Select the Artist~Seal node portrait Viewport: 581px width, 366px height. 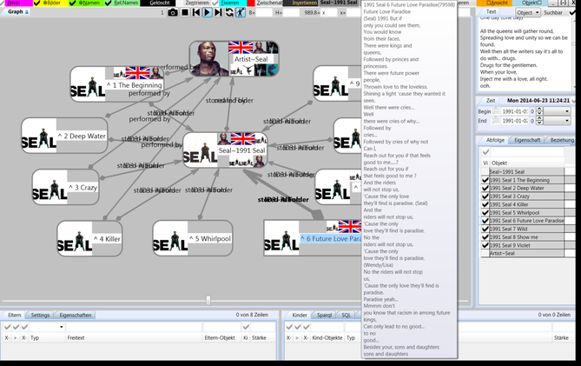coord(209,58)
